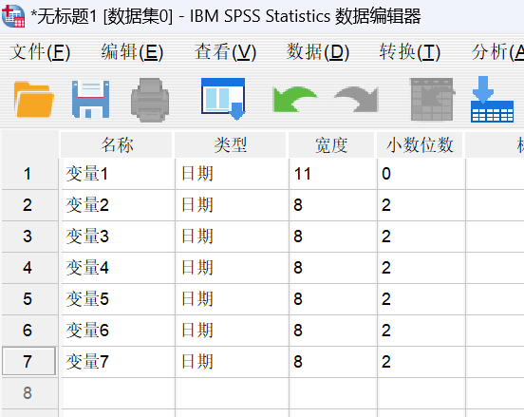Open the Recall recent dialogs icon
This screenshot has width=524, height=417.
[224, 99]
